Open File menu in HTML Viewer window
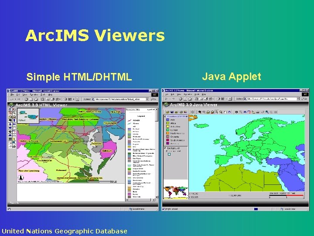Screen dimensions: 314x236 pos(12,94)
